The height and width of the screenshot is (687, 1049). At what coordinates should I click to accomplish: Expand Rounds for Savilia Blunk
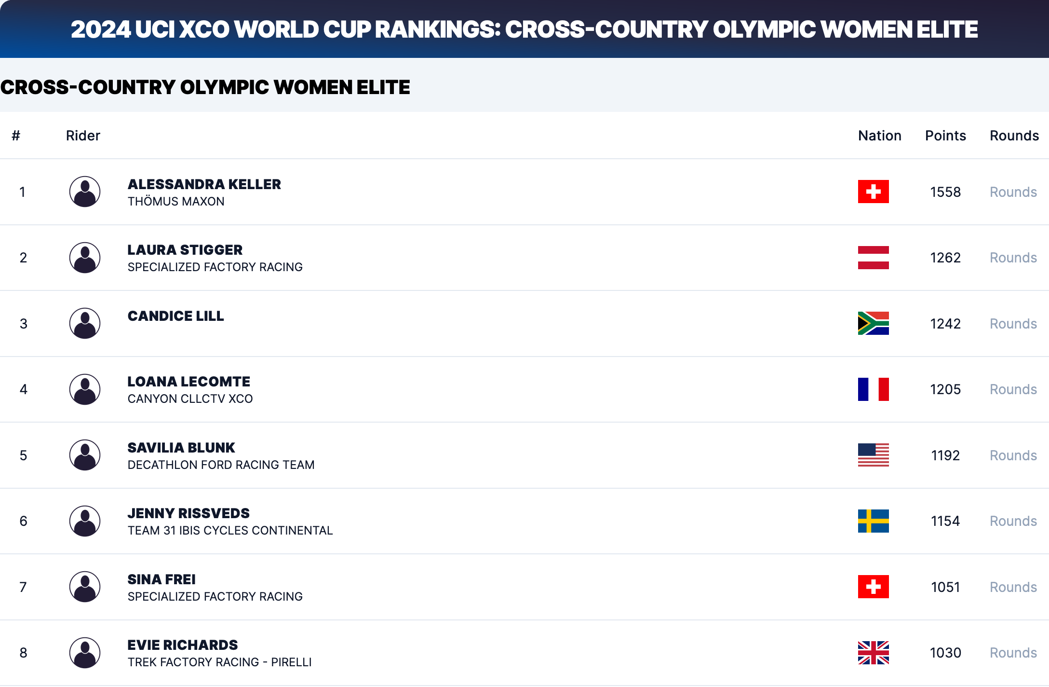(x=1013, y=455)
